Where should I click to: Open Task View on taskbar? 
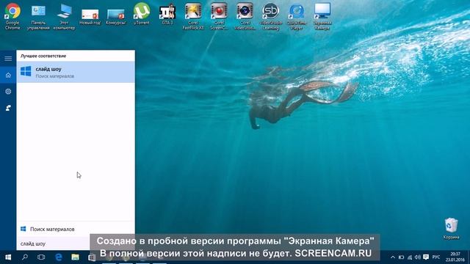(41, 257)
